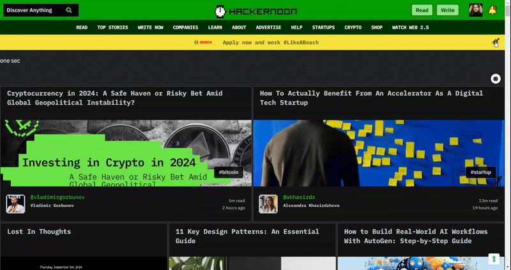The width and height of the screenshot is (511, 270).
Task: Toggle the dark mode theme switch
Action: coord(496,79)
